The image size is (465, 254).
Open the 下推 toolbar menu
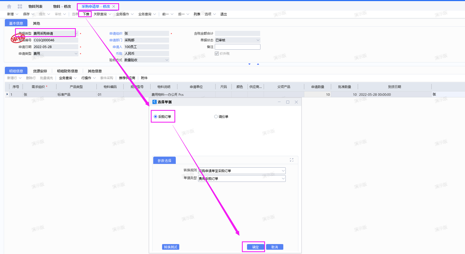click(86, 14)
